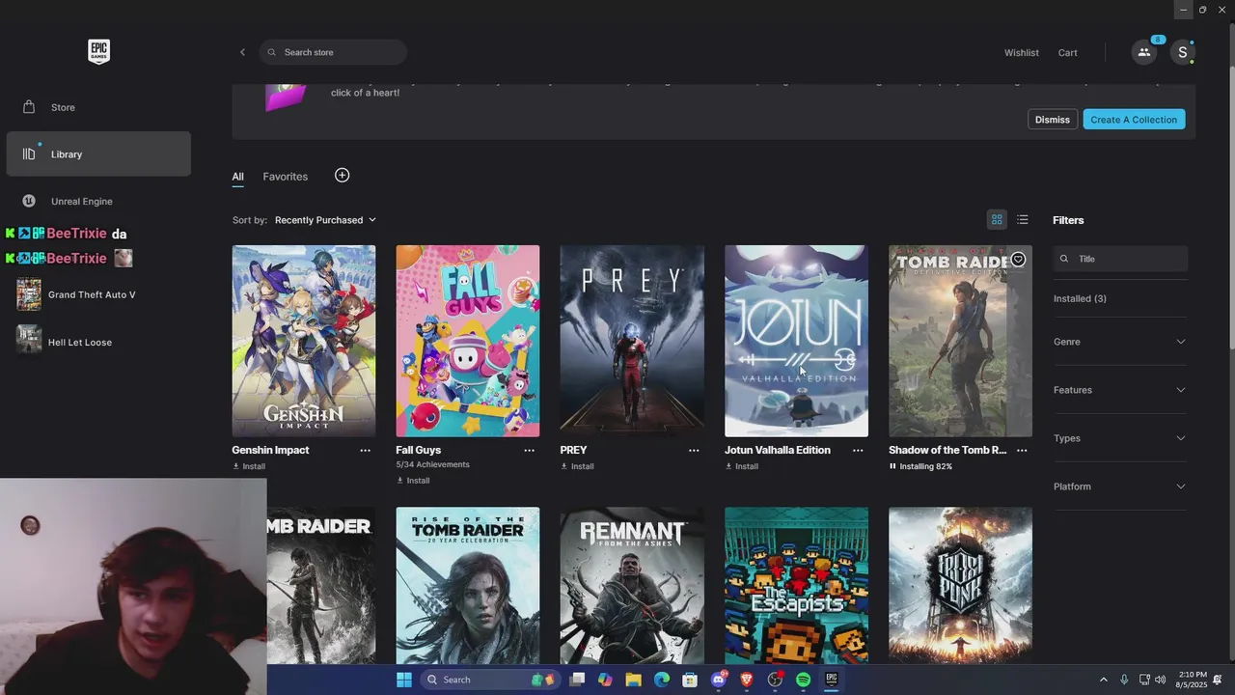Image resolution: width=1235 pixels, height=695 pixels.
Task: Open the account profile avatar S
Action: 1182,52
